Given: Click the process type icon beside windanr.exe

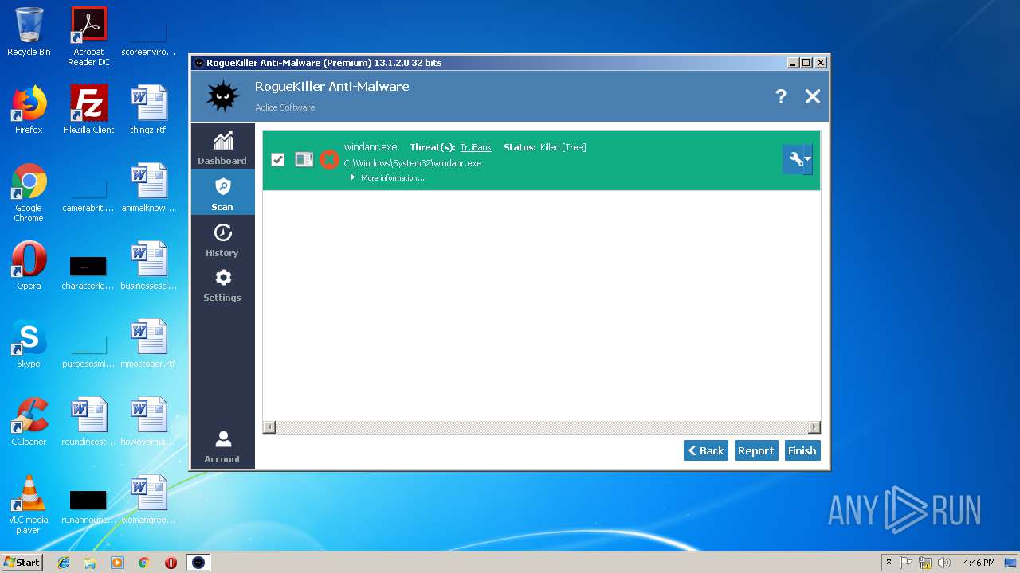Looking at the screenshot, I should 304,159.
